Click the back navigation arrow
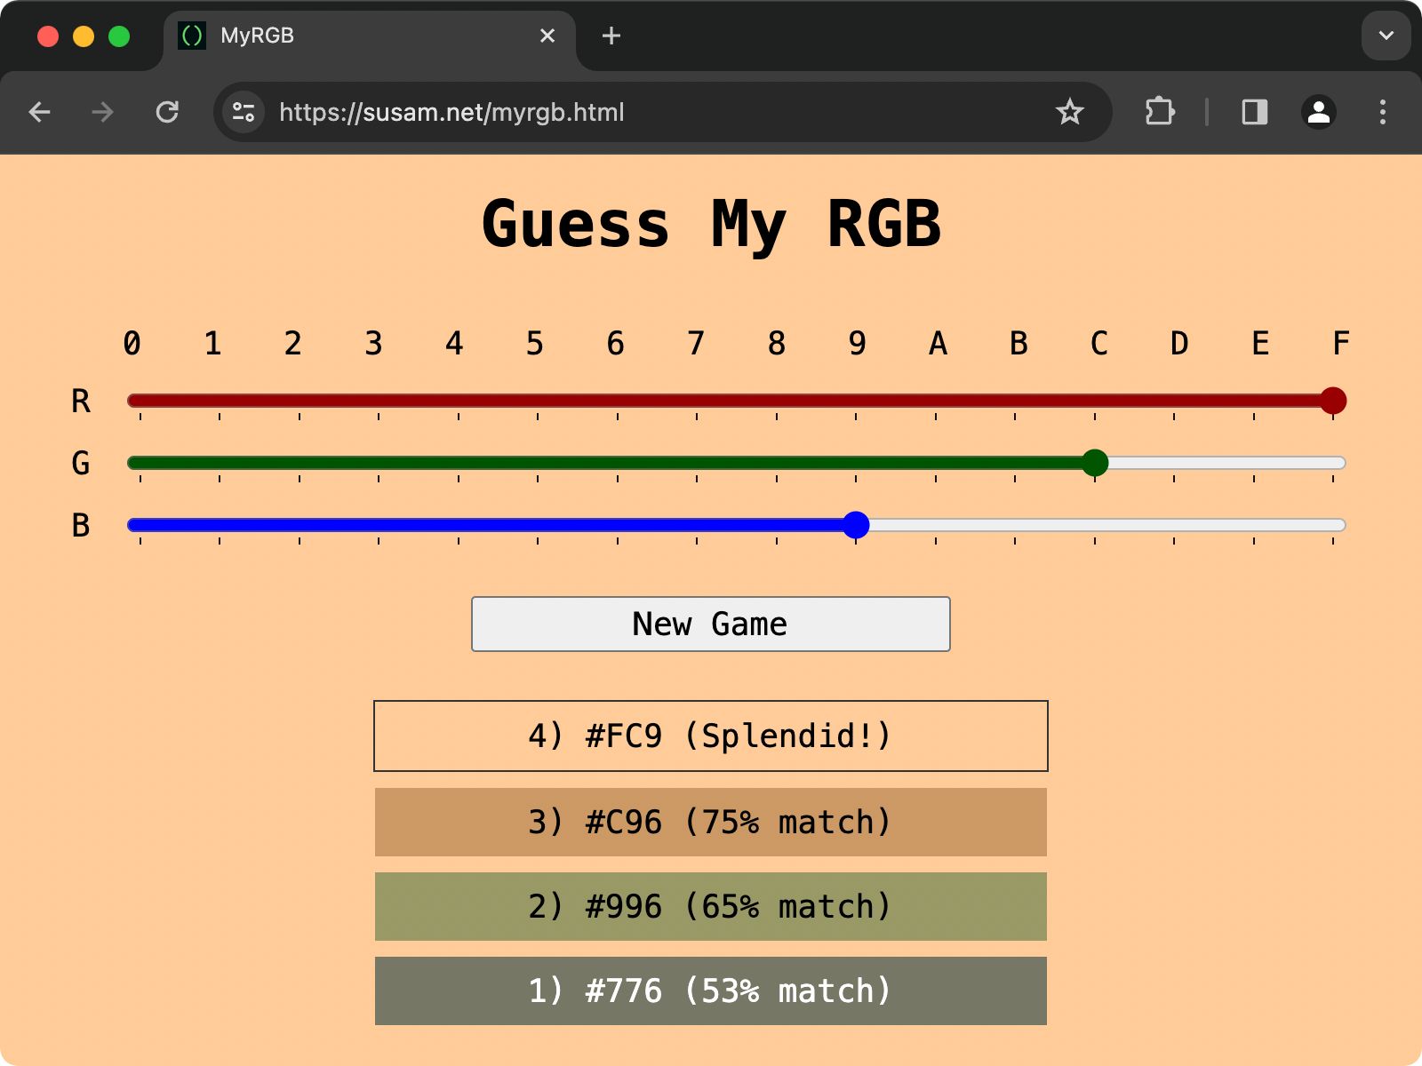This screenshot has width=1422, height=1066. (x=39, y=112)
